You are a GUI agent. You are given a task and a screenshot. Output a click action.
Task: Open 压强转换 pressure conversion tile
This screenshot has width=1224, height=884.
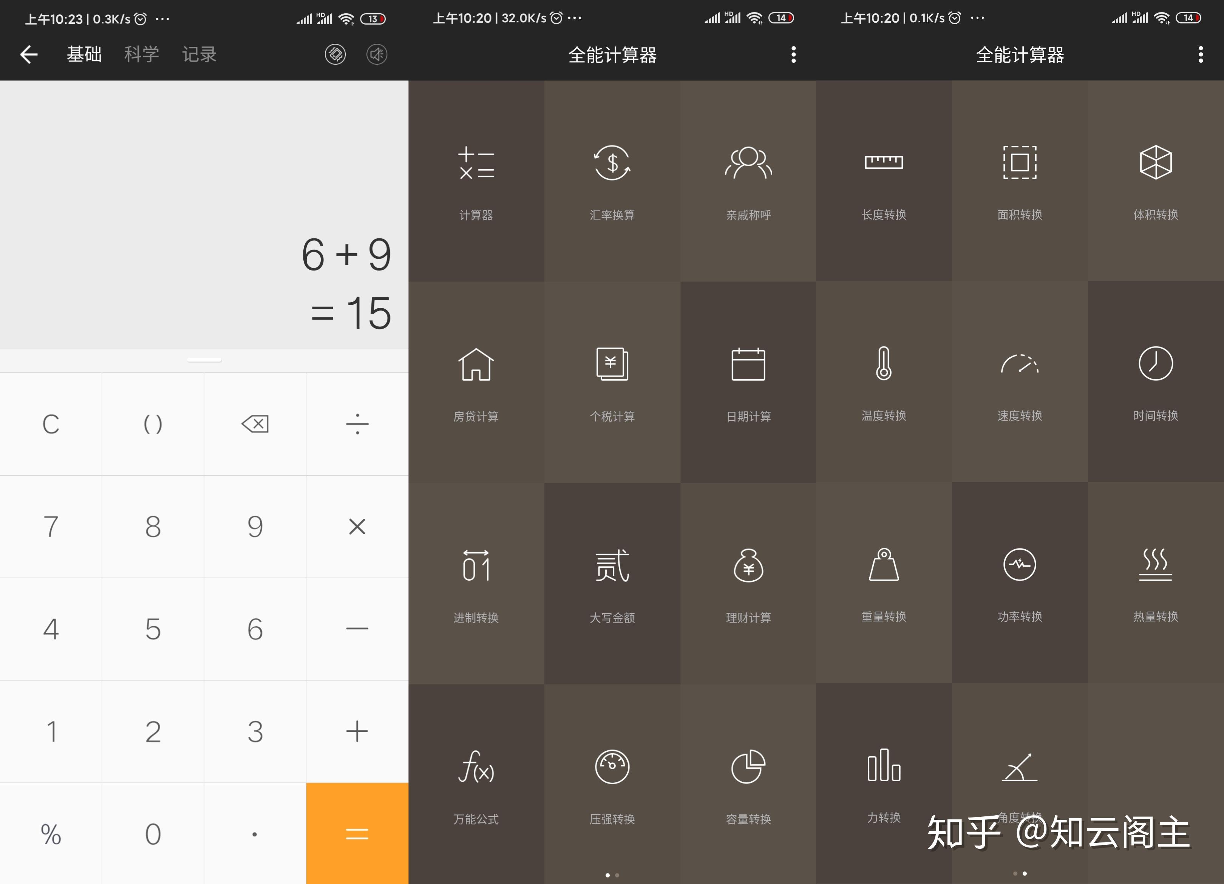(612, 784)
